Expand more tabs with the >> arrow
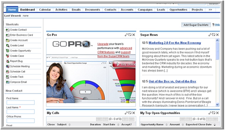The width and height of the screenshot is (225, 130). (x=210, y=10)
